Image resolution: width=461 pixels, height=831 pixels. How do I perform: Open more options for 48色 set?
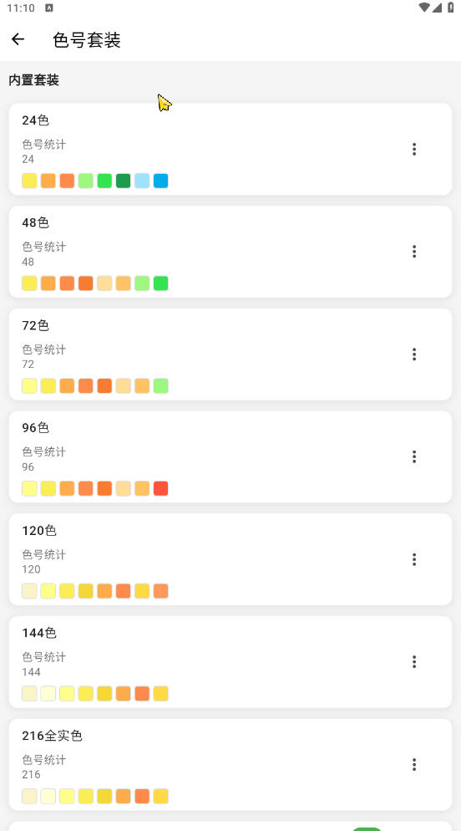click(x=414, y=252)
